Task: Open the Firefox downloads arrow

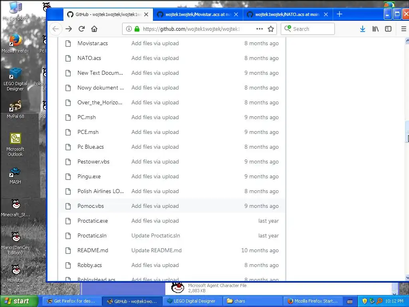Action: pos(363,29)
